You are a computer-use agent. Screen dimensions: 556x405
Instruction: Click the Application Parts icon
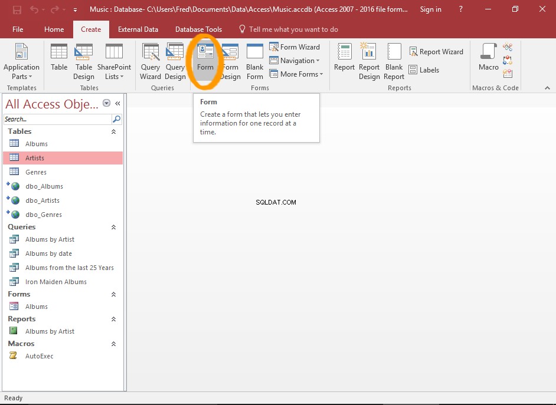point(21,61)
